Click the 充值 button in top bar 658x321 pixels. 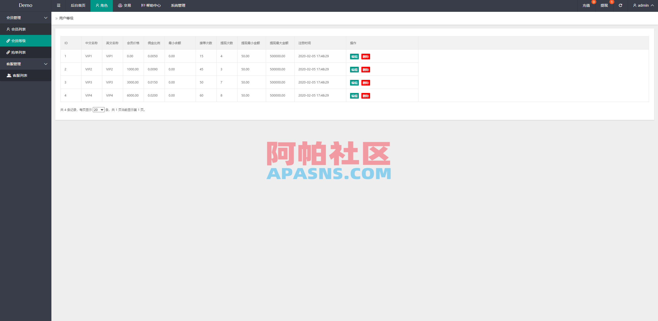pyautogui.click(x=587, y=5)
